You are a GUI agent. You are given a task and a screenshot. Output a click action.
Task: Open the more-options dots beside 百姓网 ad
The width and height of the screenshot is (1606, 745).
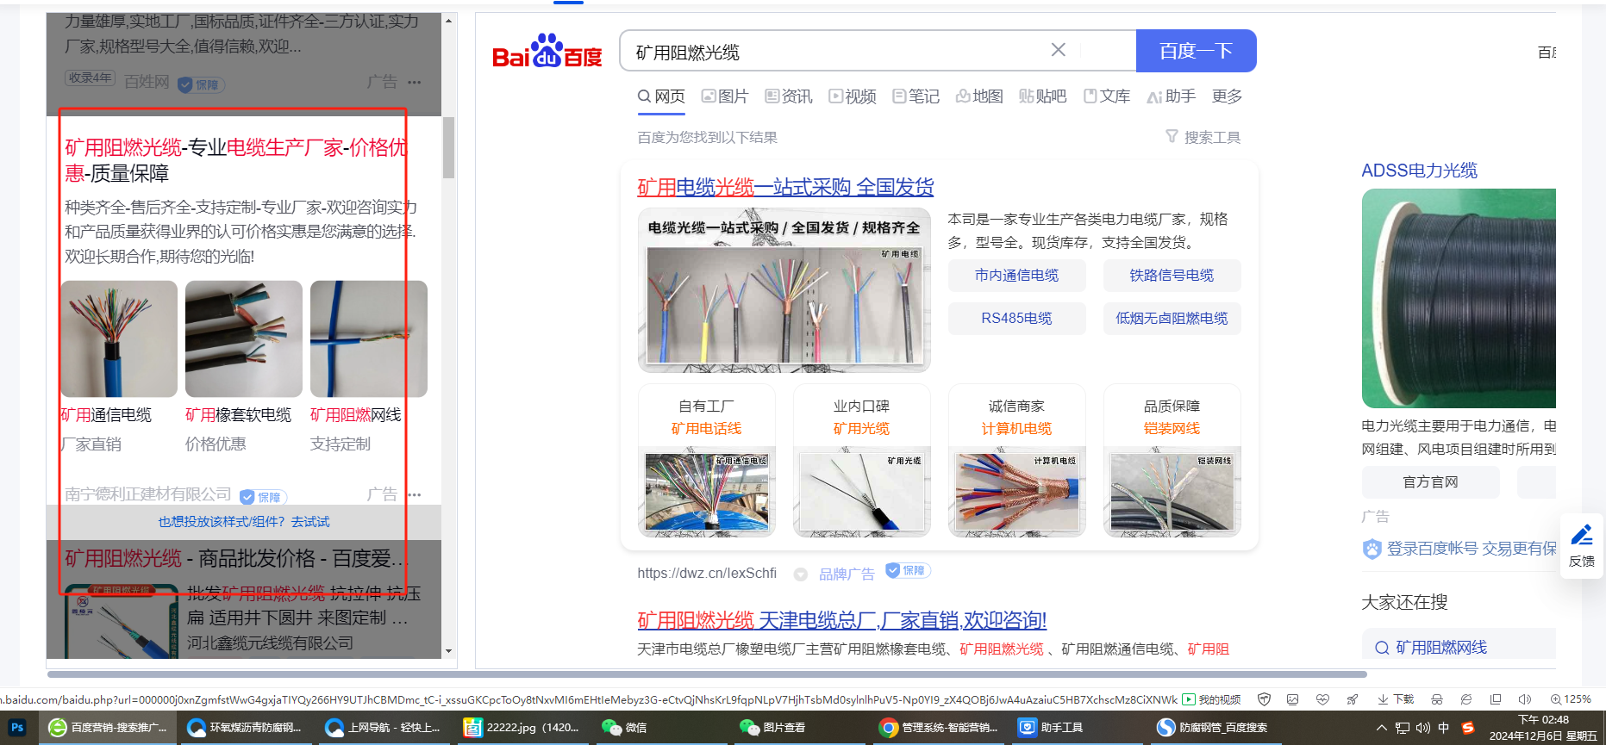415,83
